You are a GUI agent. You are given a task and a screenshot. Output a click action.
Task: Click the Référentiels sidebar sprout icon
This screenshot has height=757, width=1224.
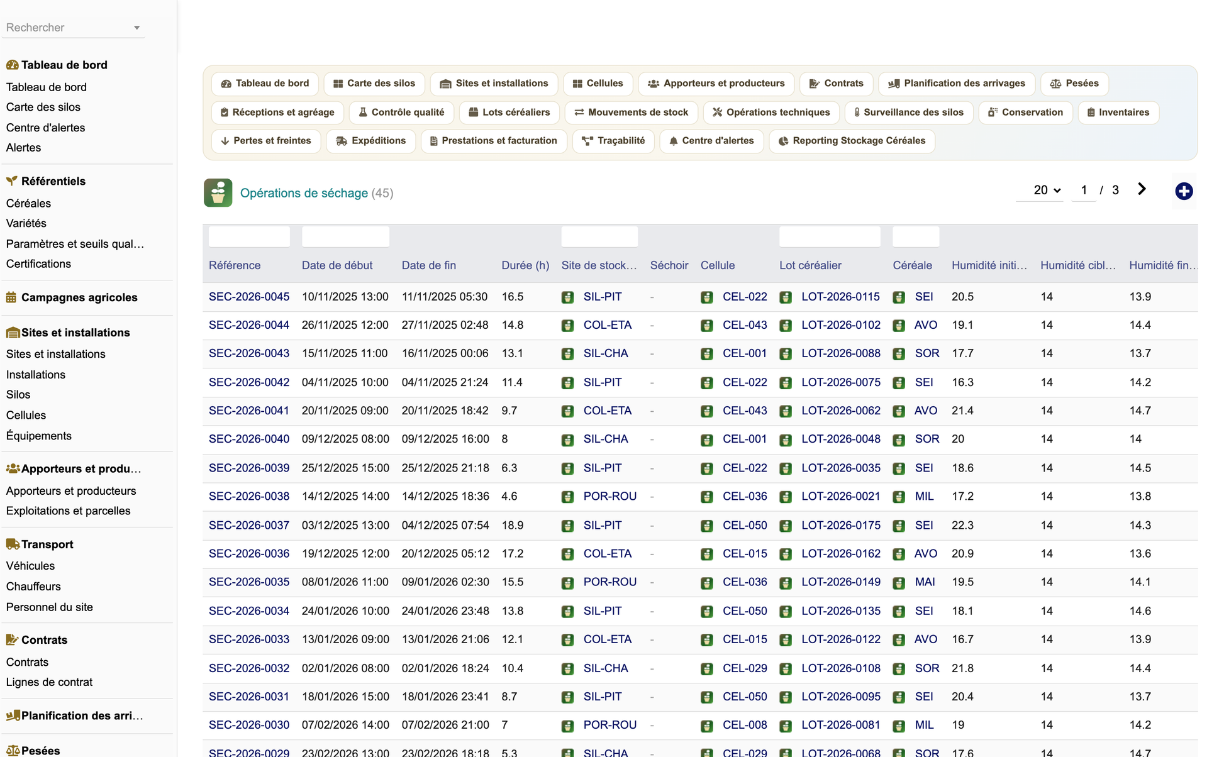pos(12,181)
